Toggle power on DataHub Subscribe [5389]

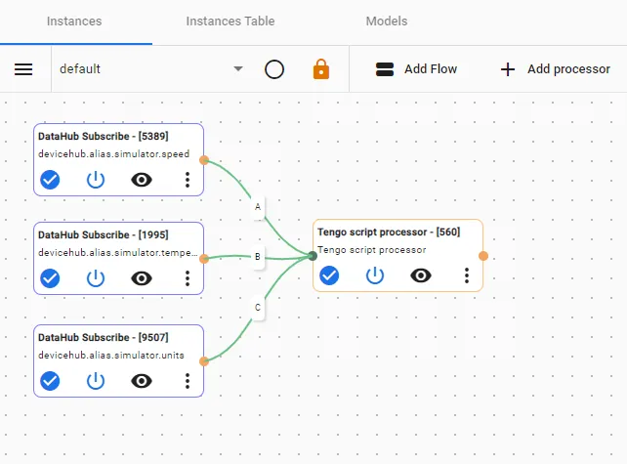coord(96,180)
